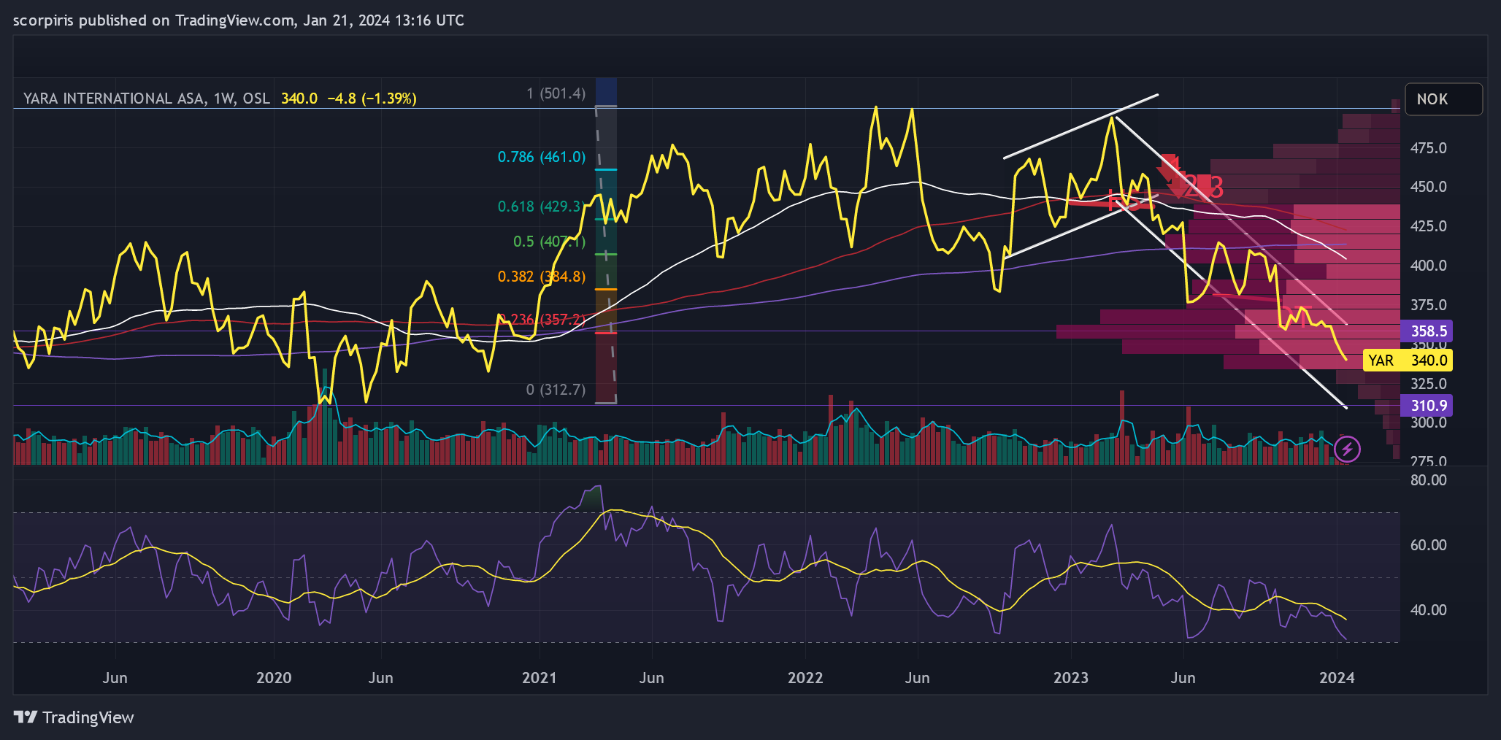Click the 2020 label on time axis
Viewport: 1501px width, 740px height.
click(274, 678)
